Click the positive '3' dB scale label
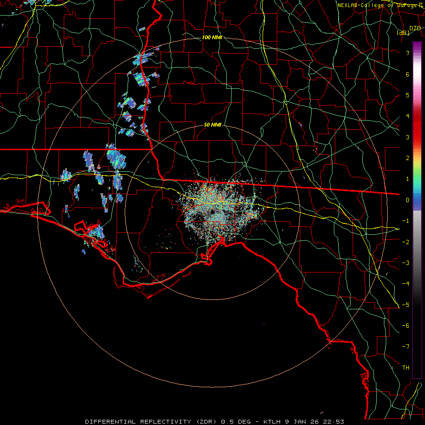The image size is (425, 425). point(408,137)
